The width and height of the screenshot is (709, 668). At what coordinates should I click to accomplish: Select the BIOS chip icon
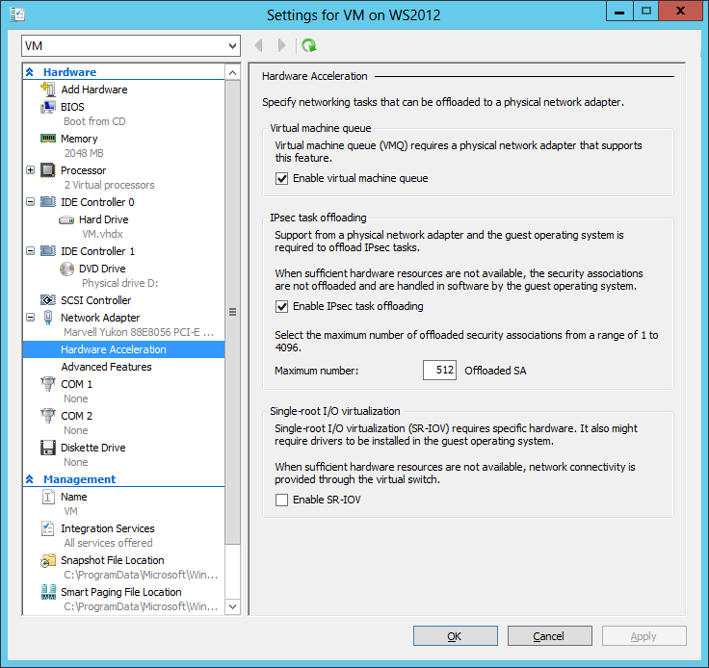pyautogui.click(x=48, y=107)
